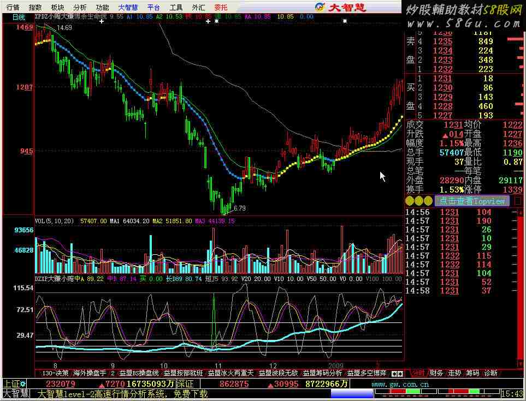Click the VOL(5,10,20) indicator label
The image size is (526, 401).
coord(54,221)
